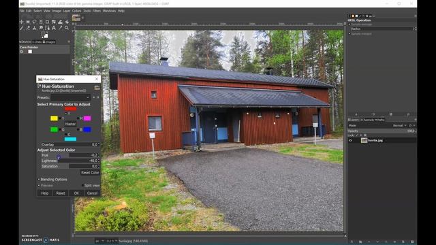The height and width of the screenshot is (245, 436).
Task: Select the Color Picker tool
Action: click(x=61, y=28)
